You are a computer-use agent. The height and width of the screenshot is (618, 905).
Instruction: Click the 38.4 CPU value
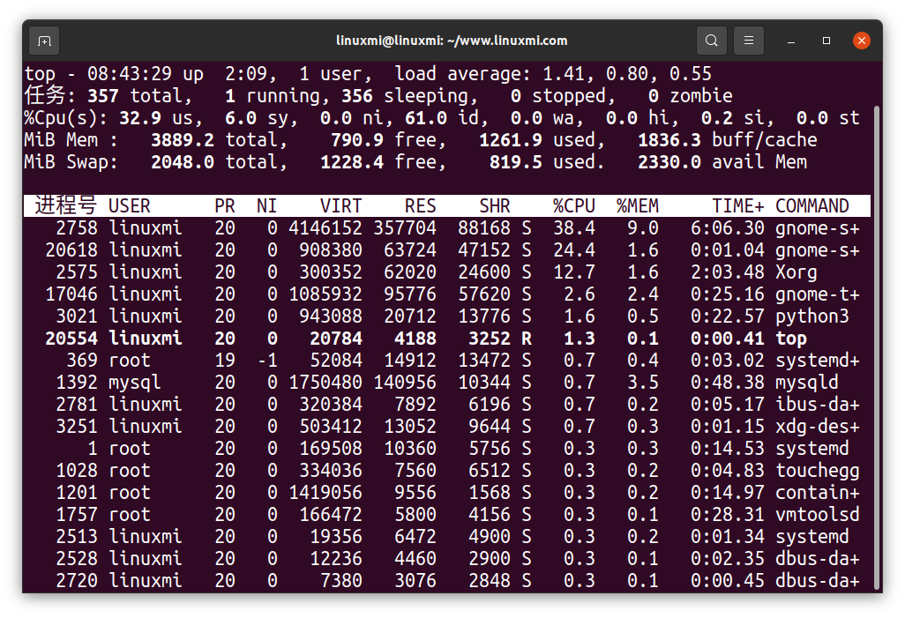573,228
